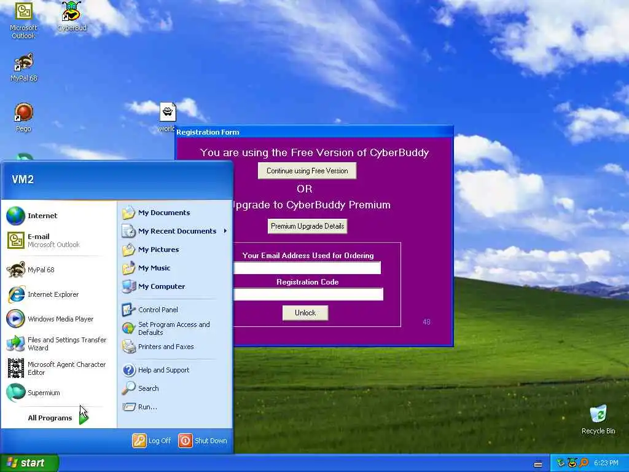Focus the Email Address Used for Ordering field

(307, 268)
